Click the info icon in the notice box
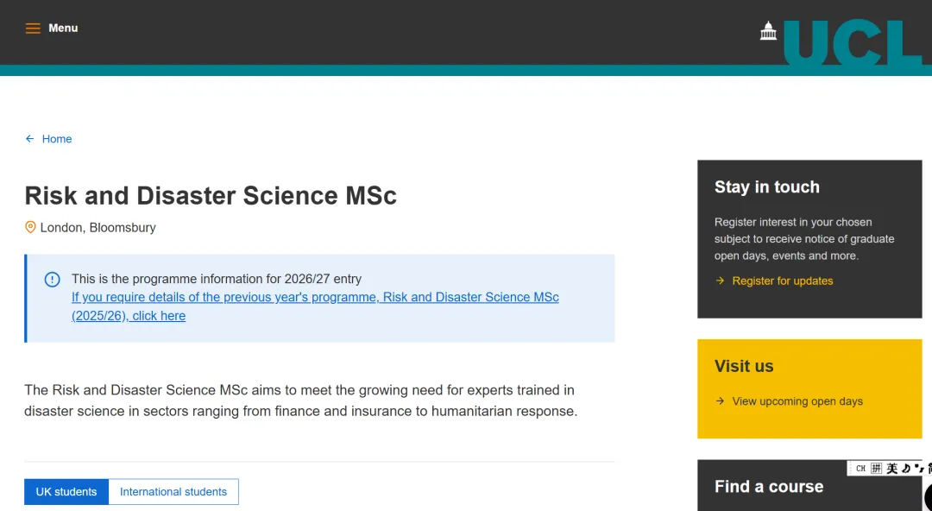Image resolution: width=932 pixels, height=511 pixels. (x=53, y=280)
